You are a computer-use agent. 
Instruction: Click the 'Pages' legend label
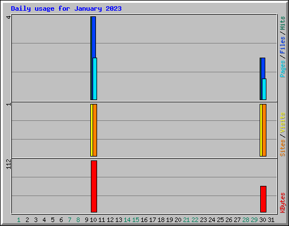pos(283,69)
